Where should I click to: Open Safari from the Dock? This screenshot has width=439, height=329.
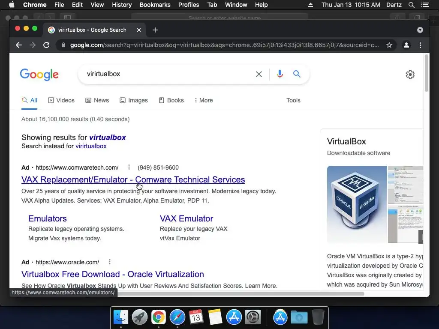[177, 317]
